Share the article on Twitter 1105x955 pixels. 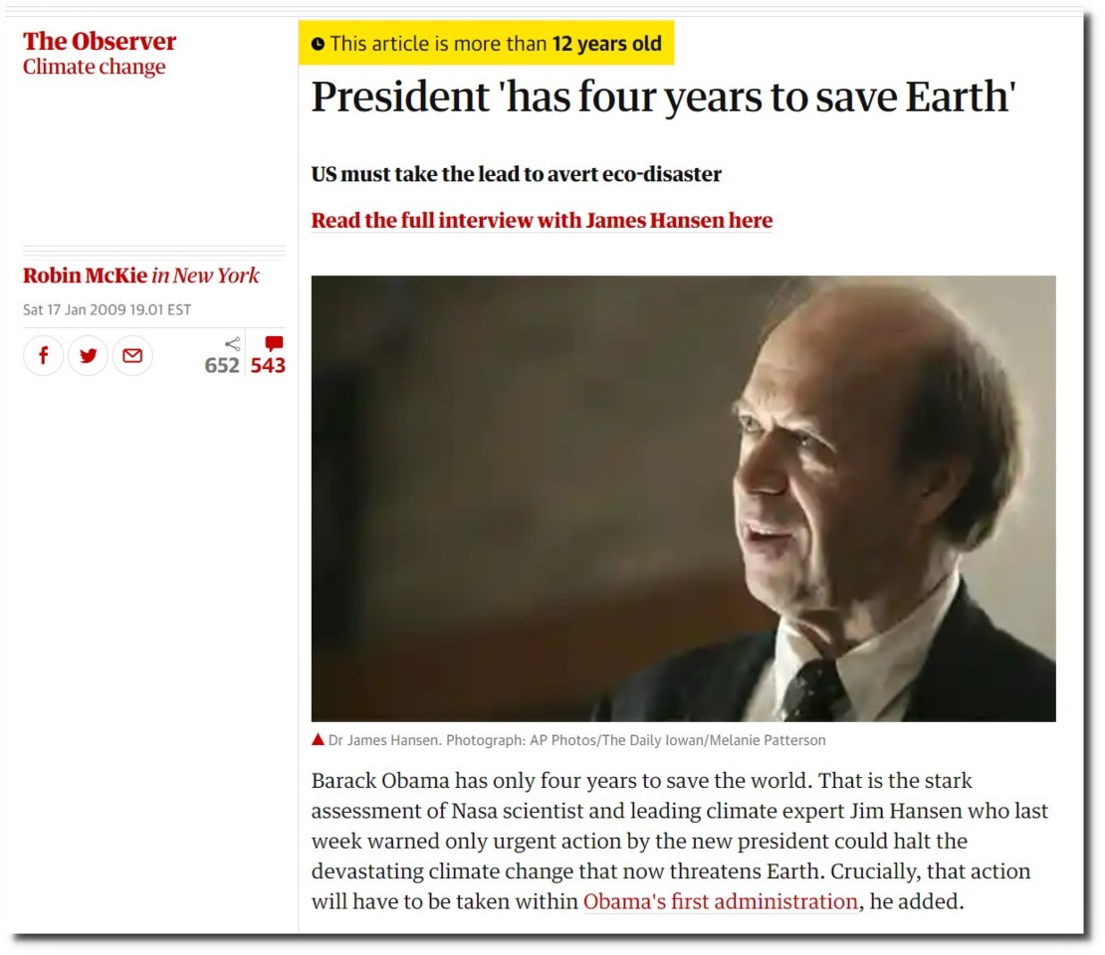88,356
